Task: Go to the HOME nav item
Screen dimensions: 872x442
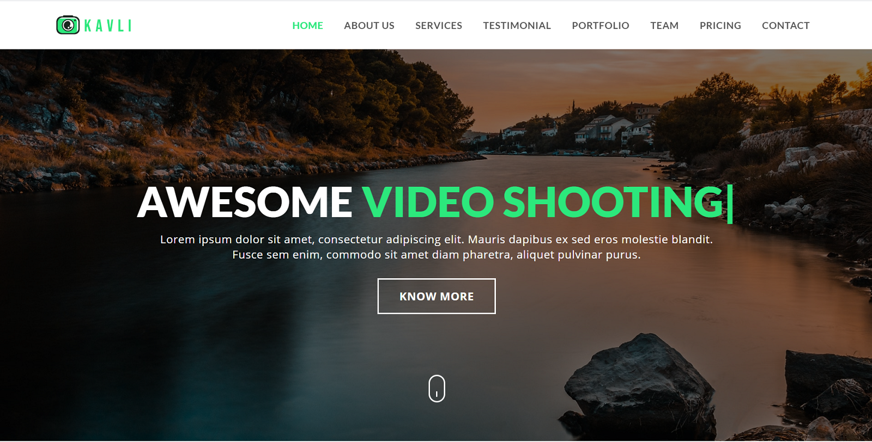Action: coord(307,26)
